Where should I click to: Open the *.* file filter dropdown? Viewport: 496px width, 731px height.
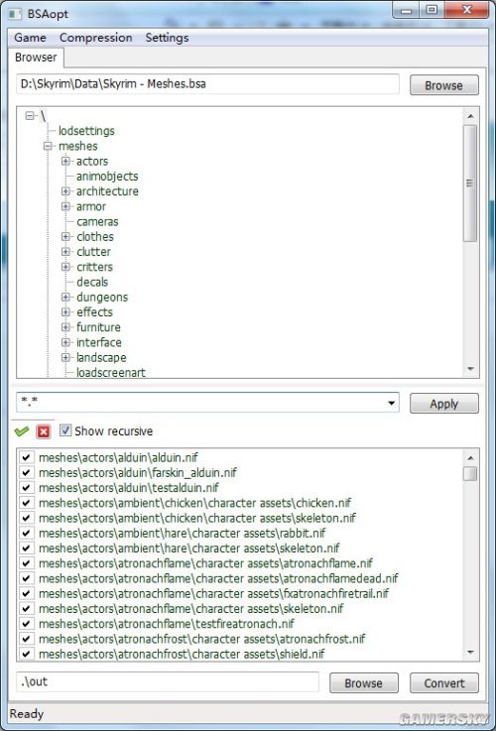click(392, 403)
